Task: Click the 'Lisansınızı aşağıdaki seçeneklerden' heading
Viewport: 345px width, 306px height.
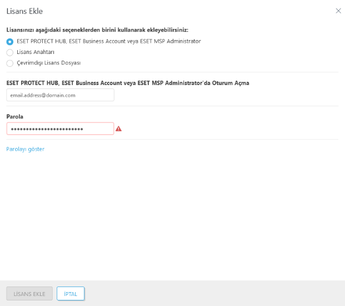Action: (x=97, y=30)
